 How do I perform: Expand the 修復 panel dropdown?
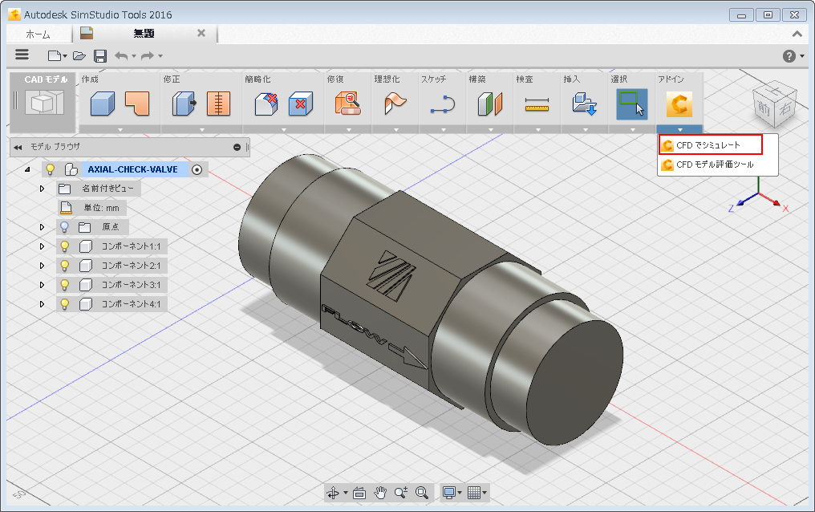pos(348,129)
